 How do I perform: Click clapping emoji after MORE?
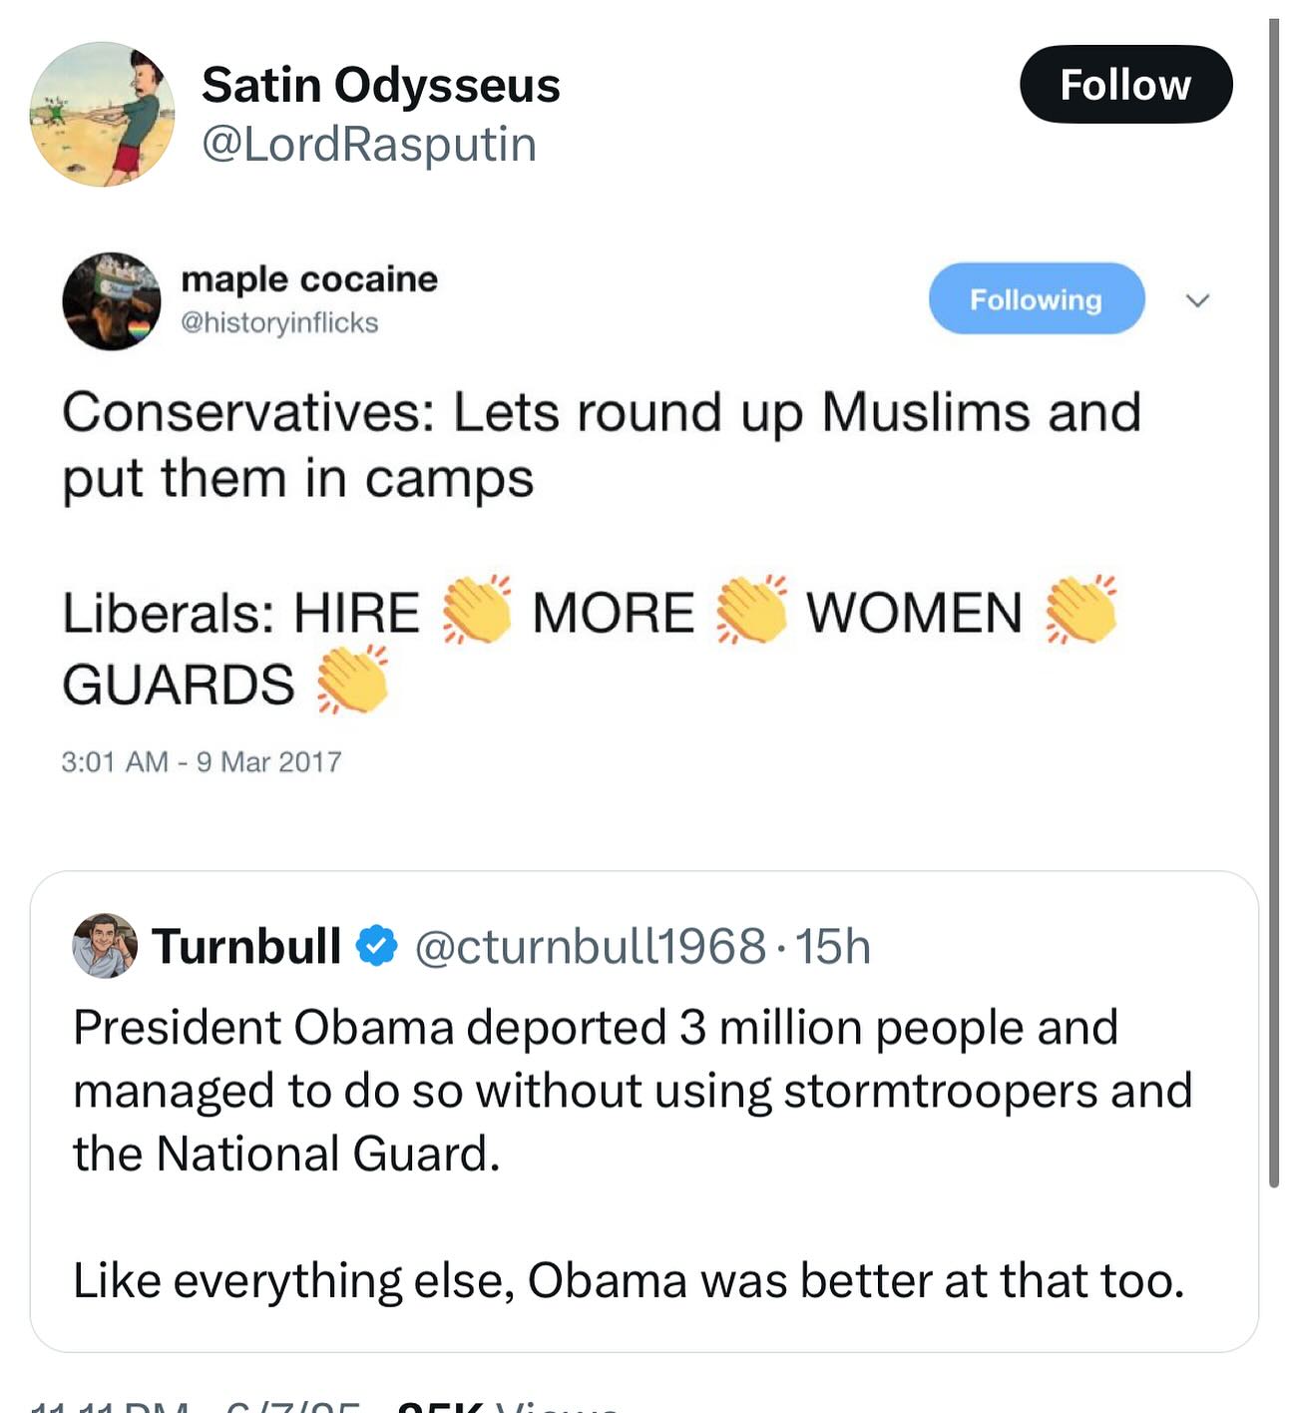tap(752, 610)
